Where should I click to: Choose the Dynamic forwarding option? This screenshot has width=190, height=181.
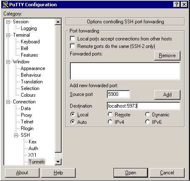(x=148, y=114)
